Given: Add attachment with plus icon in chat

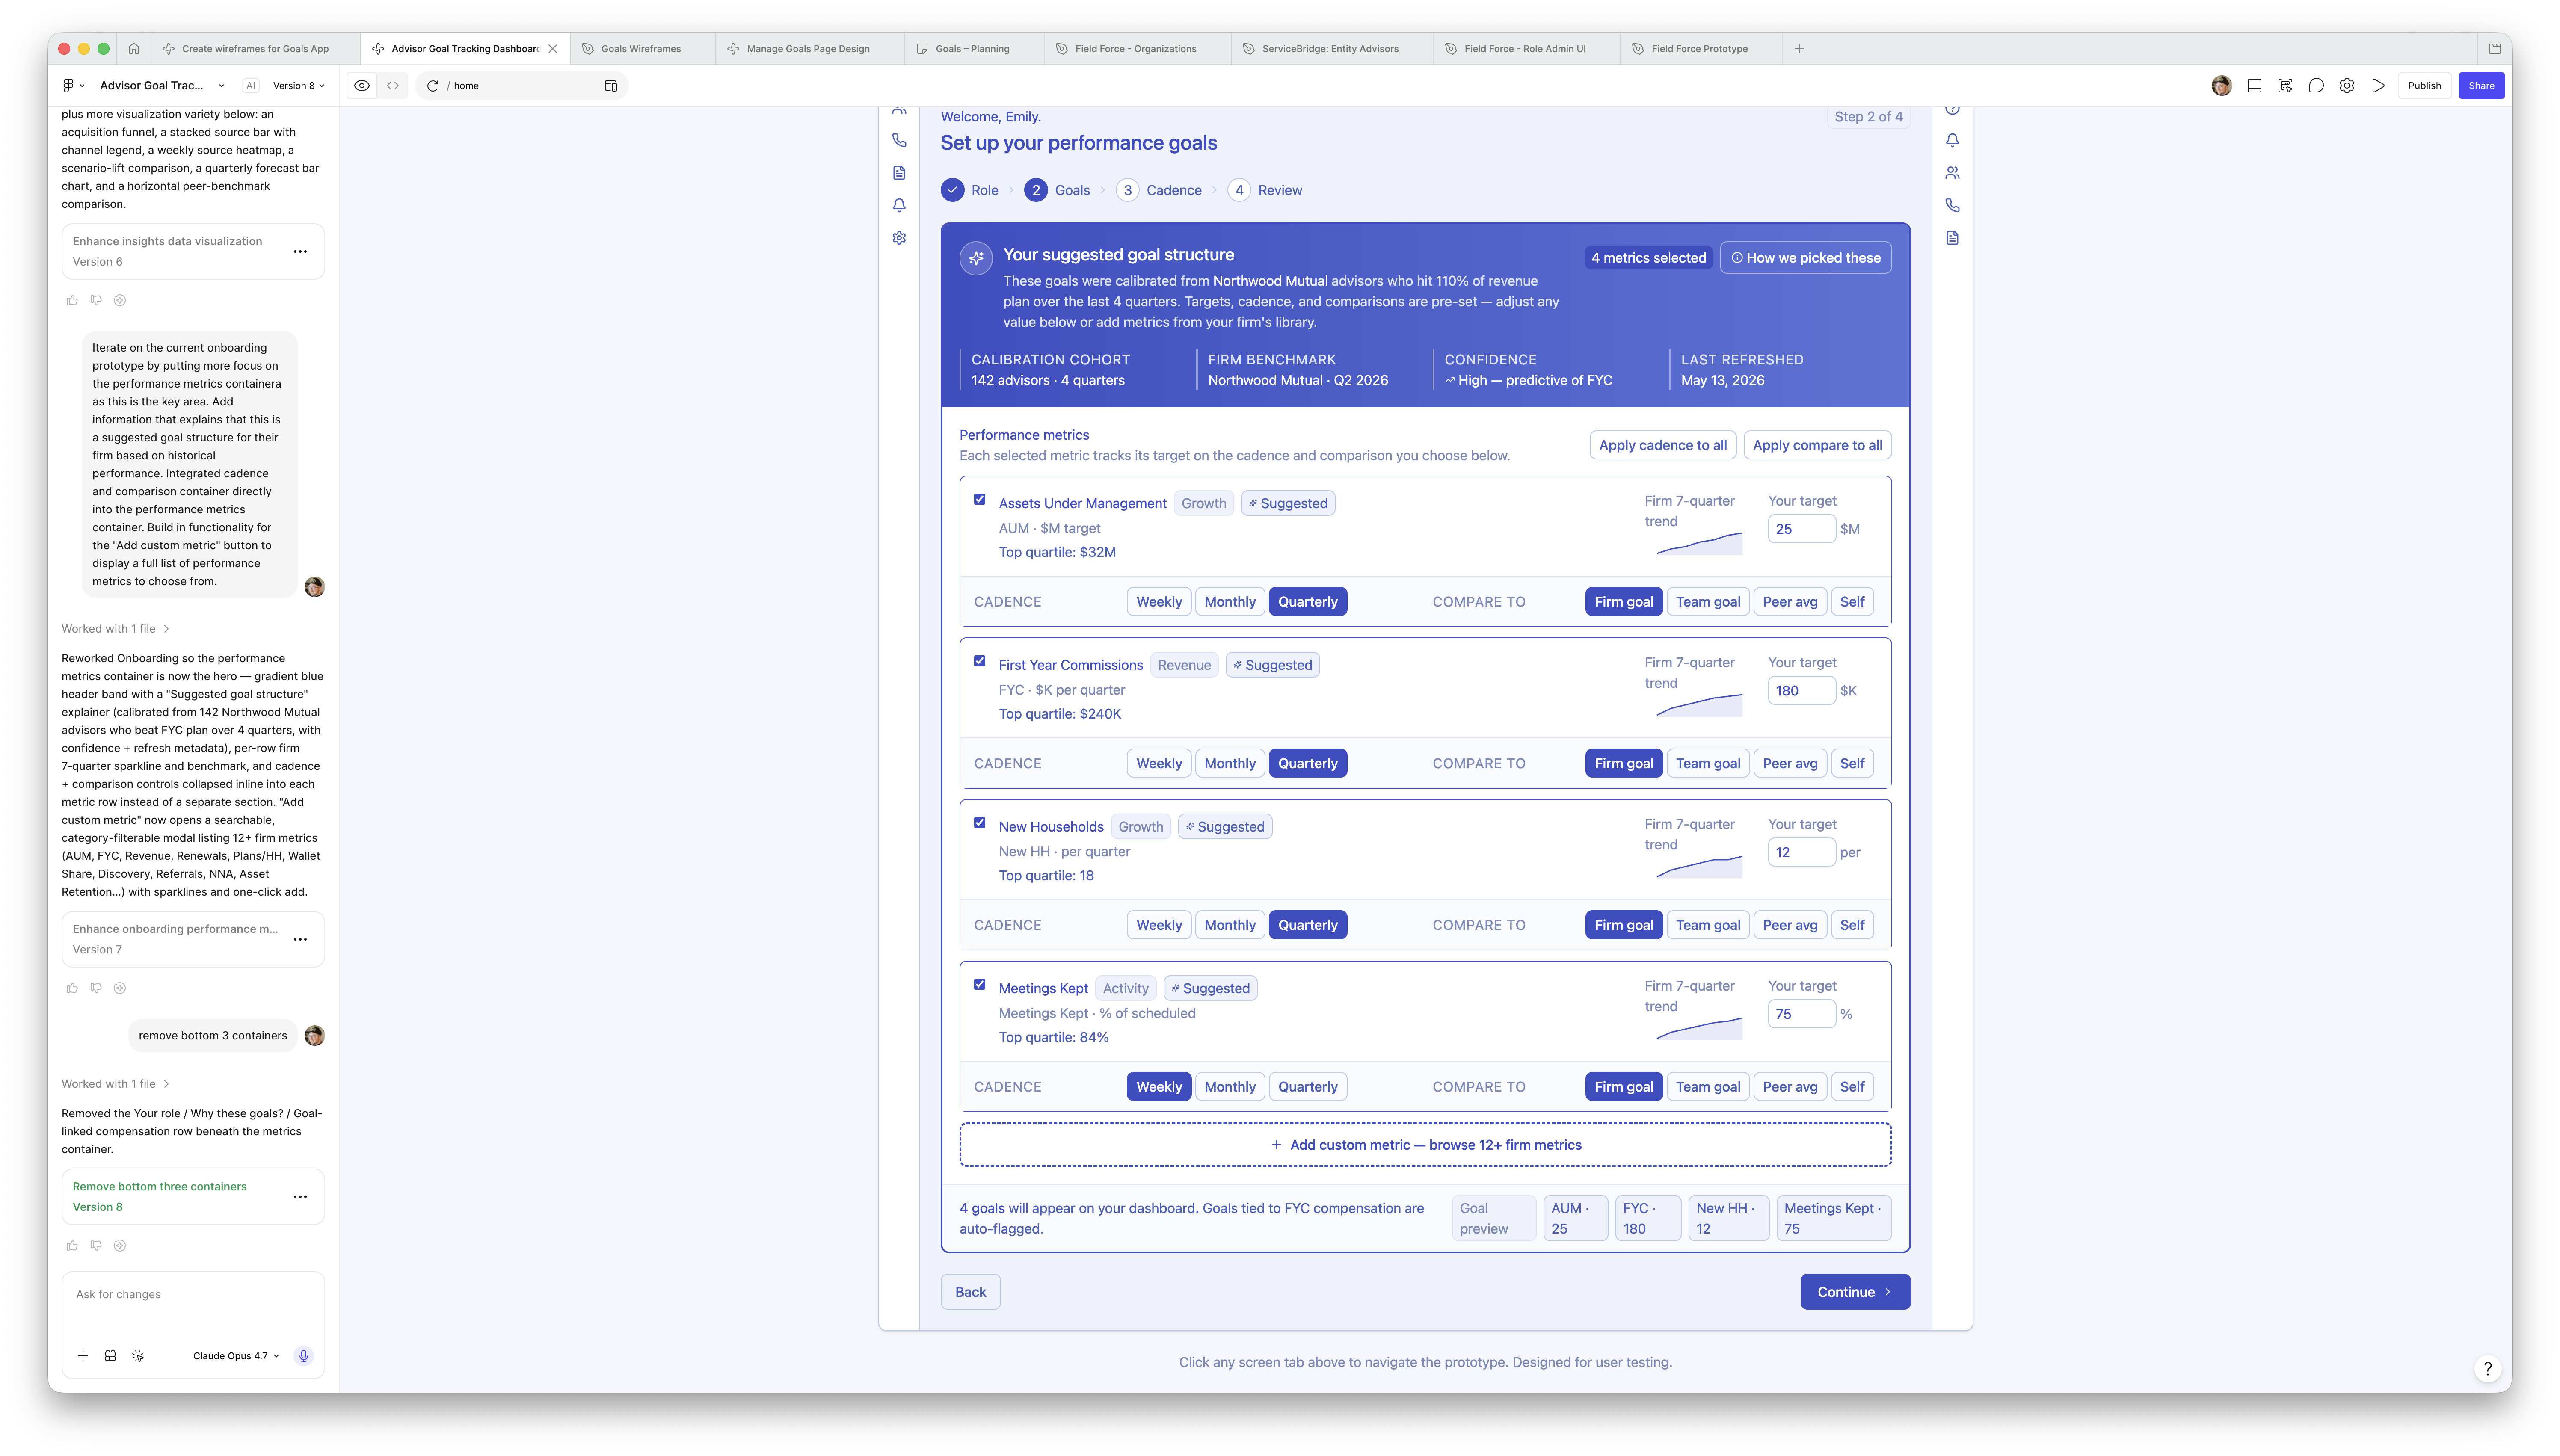Looking at the screenshot, I should (x=83, y=1356).
